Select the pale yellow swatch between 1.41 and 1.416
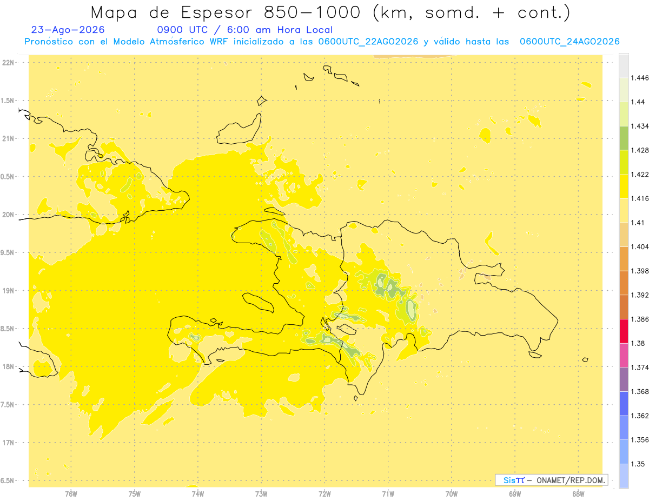The height and width of the screenshot is (501, 649). coord(624,210)
